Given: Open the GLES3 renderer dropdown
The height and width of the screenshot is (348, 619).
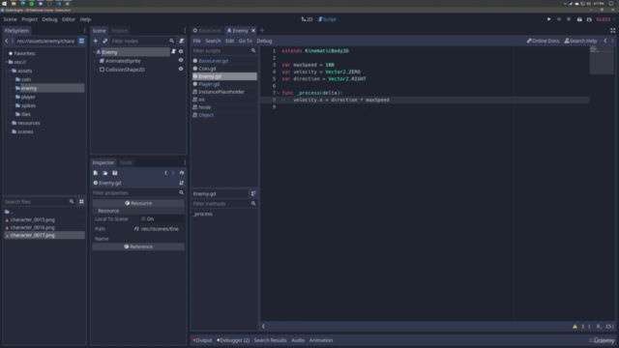Looking at the screenshot, I should (x=605, y=19).
